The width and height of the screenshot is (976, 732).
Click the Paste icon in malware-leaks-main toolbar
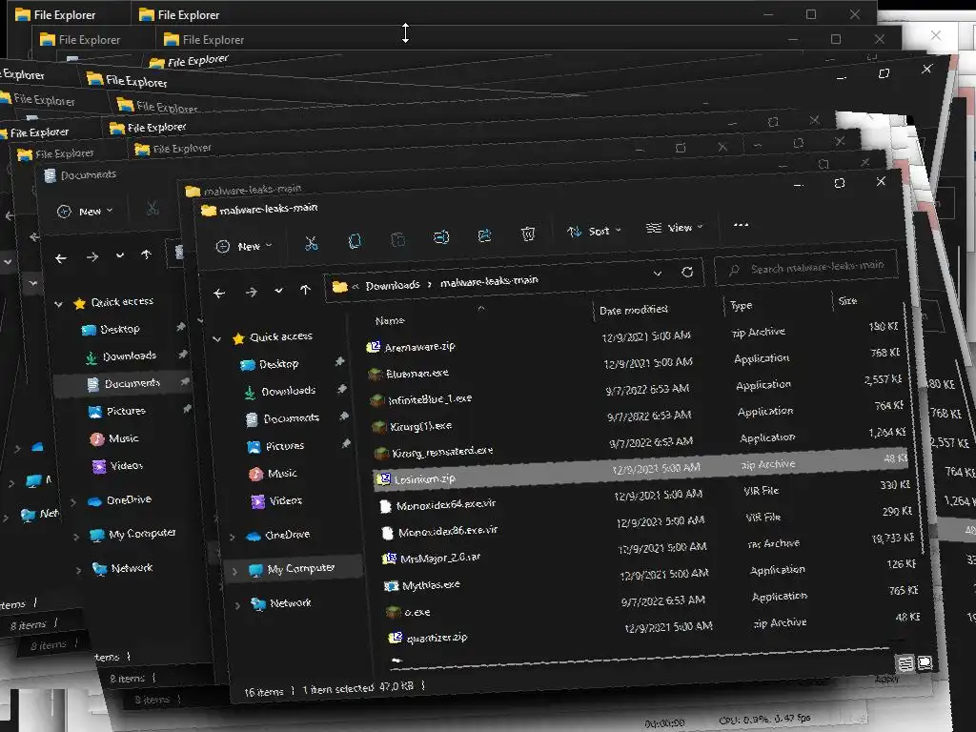397,239
